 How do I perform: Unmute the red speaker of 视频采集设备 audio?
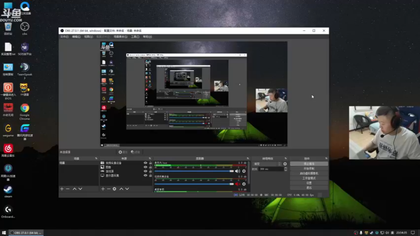click(237, 184)
